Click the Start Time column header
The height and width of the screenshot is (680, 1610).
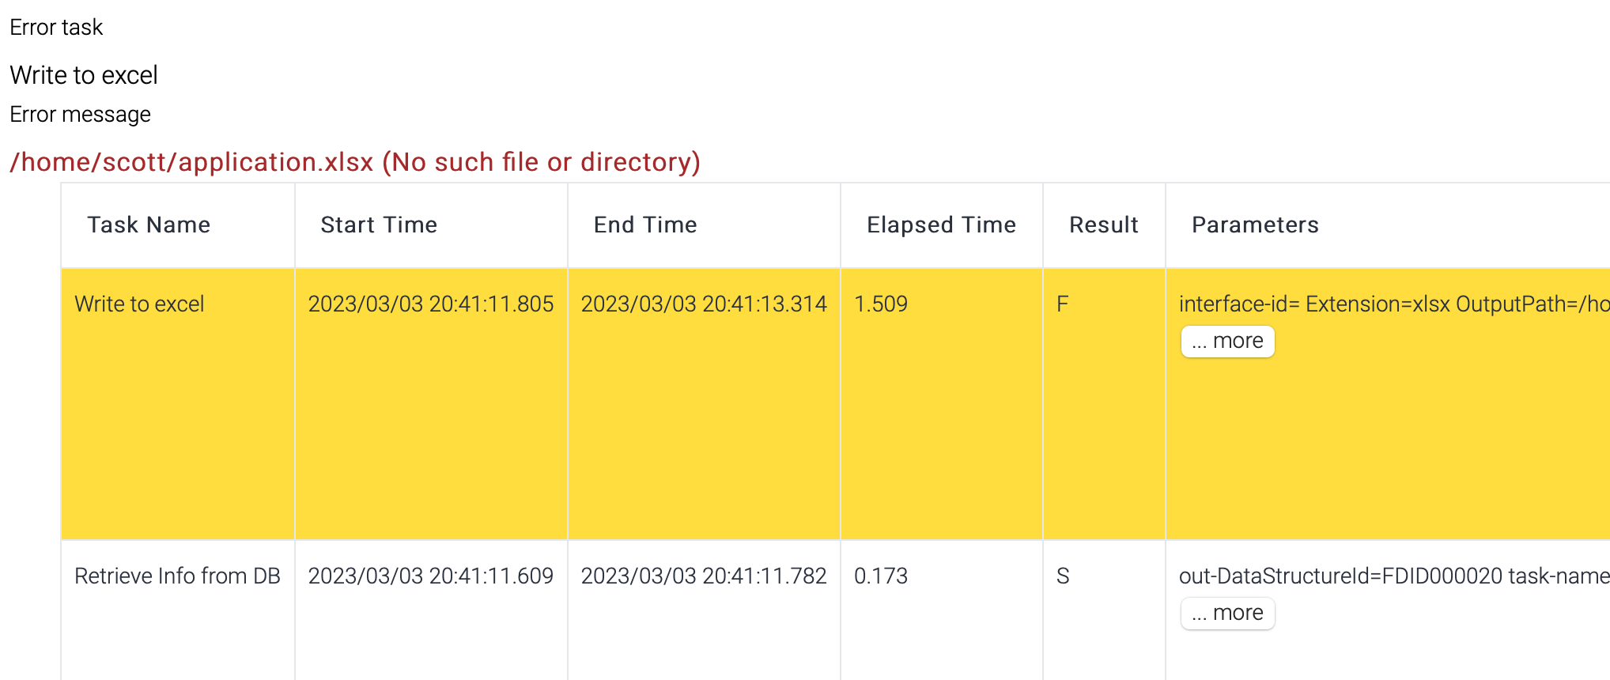379,225
